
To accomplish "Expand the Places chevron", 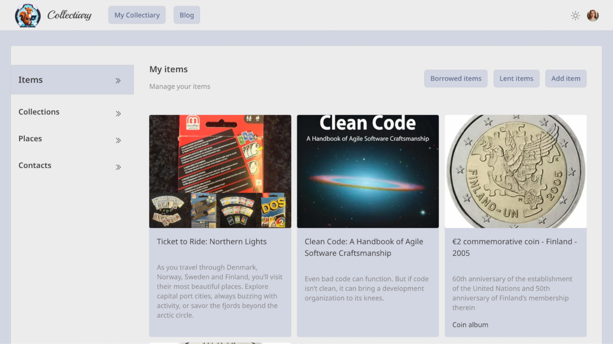I will point(118,140).
